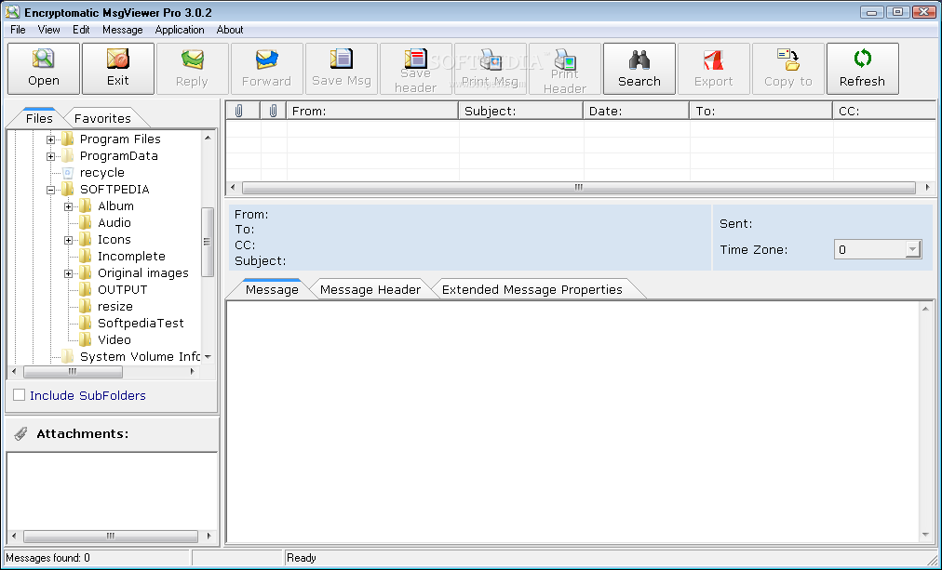Click the Attachments list box
Image resolution: width=942 pixels, height=570 pixels.
pyautogui.click(x=112, y=491)
